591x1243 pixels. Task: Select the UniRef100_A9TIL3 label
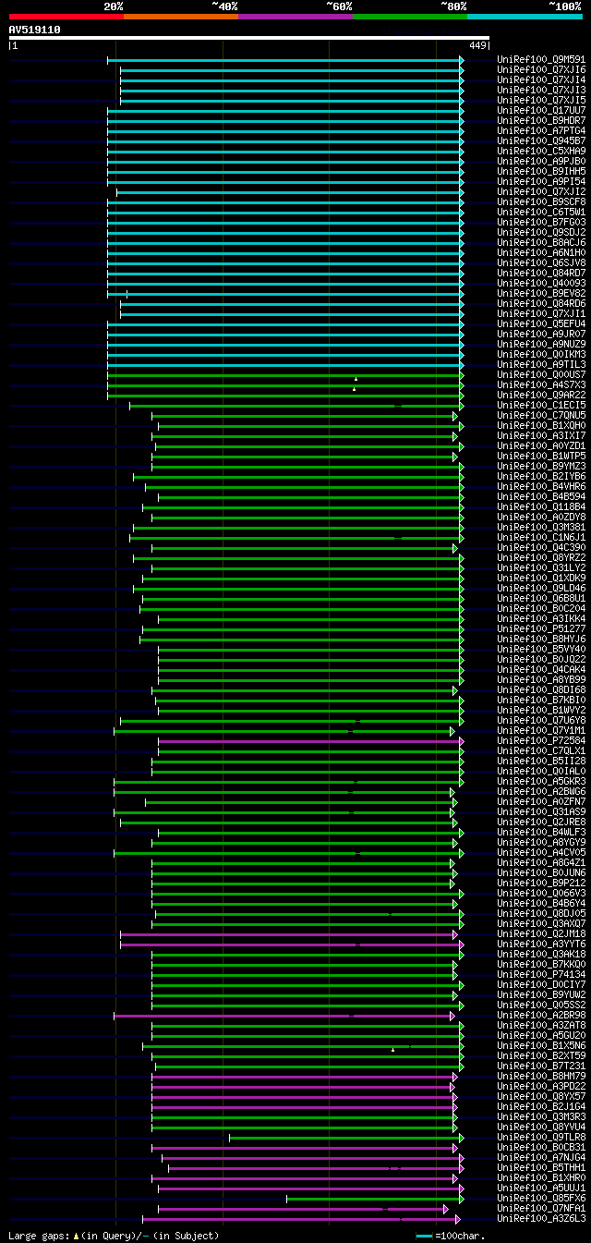[541, 365]
